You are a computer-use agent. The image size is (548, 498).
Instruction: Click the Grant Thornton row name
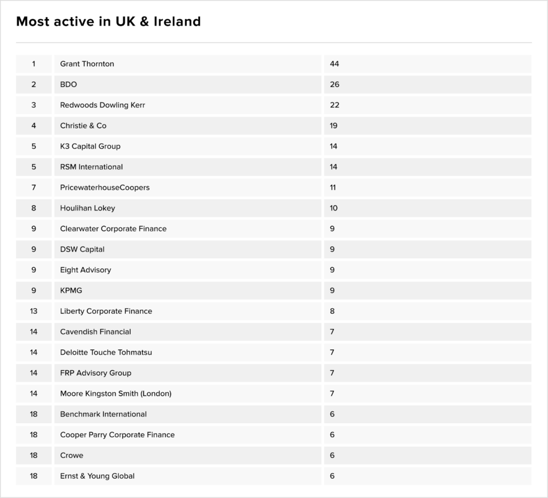pyautogui.click(x=87, y=64)
